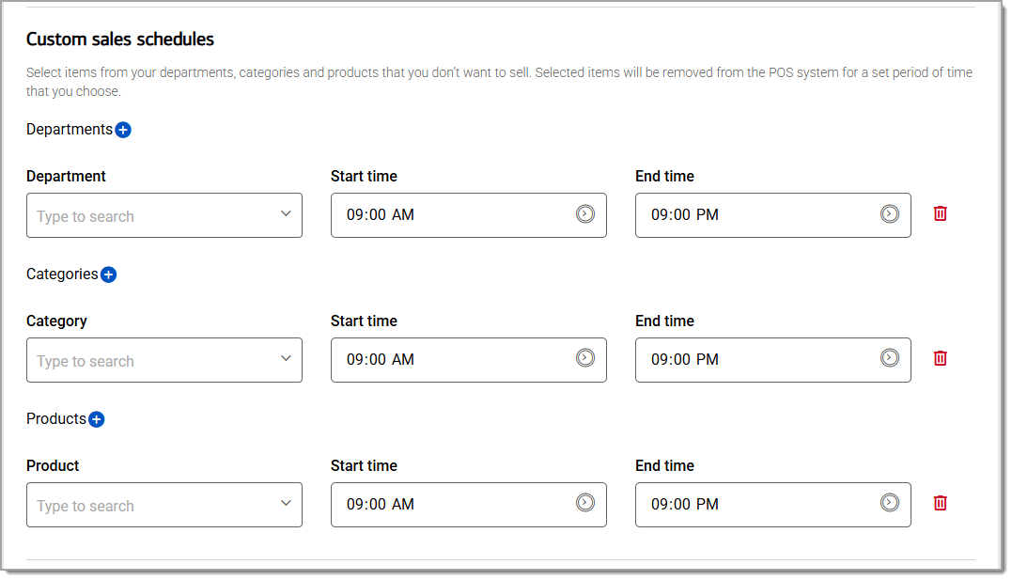Click the clock icon in Category end time
Image resolution: width=1012 pixels, height=580 pixels.
click(890, 358)
